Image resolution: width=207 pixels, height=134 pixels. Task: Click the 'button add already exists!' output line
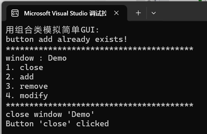(x=66, y=39)
